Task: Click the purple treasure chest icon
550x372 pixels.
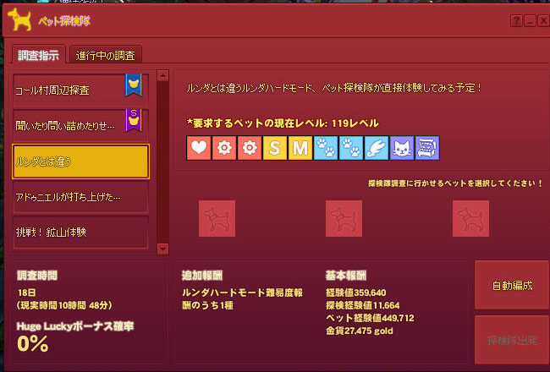Action: [427, 148]
